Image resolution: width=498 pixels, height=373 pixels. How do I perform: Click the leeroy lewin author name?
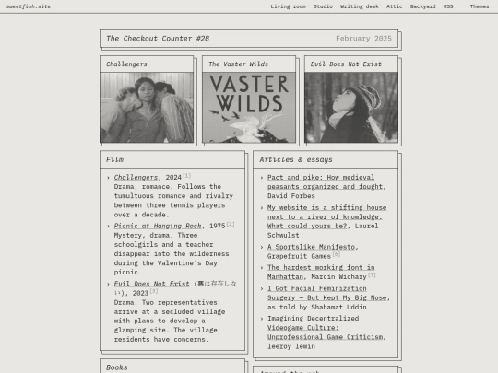[291, 346]
